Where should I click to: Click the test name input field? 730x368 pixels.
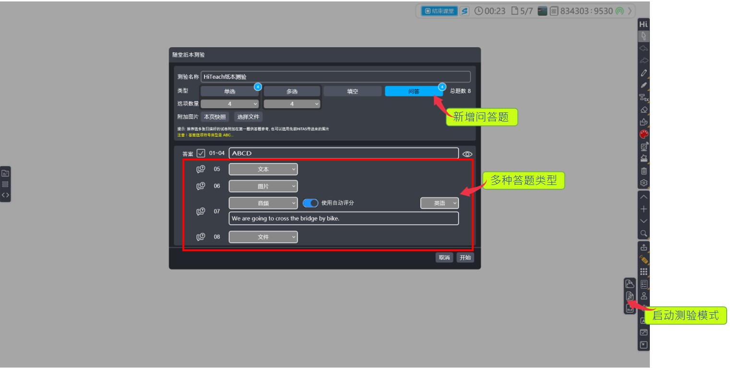pyautogui.click(x=335, y=76)
